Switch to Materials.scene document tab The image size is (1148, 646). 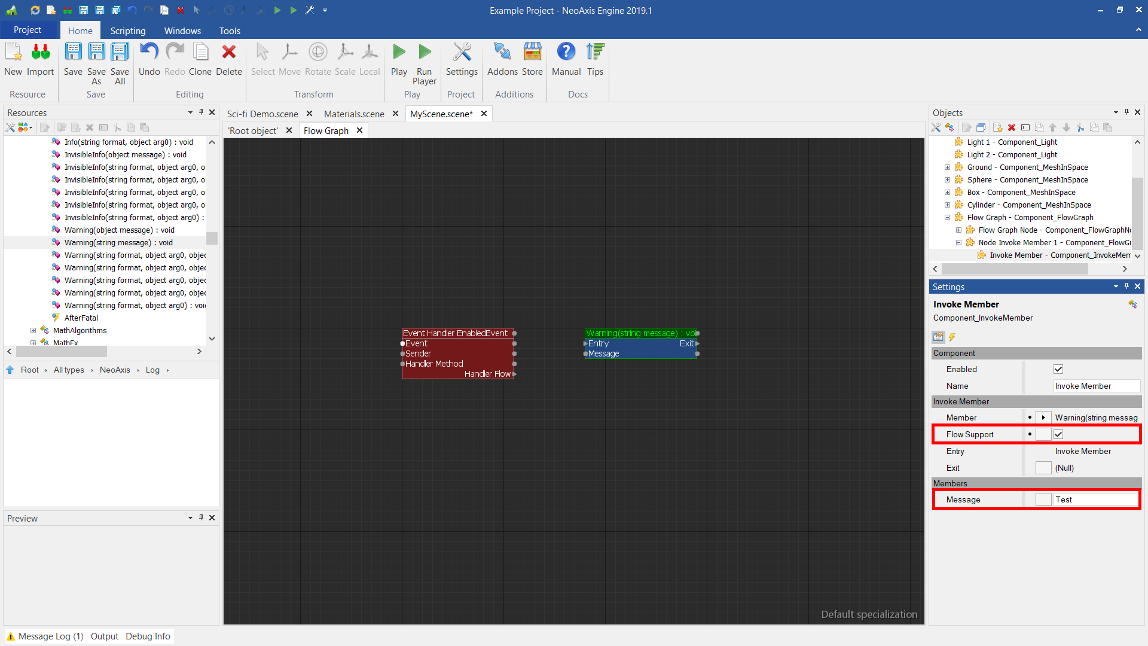[354, 114]
